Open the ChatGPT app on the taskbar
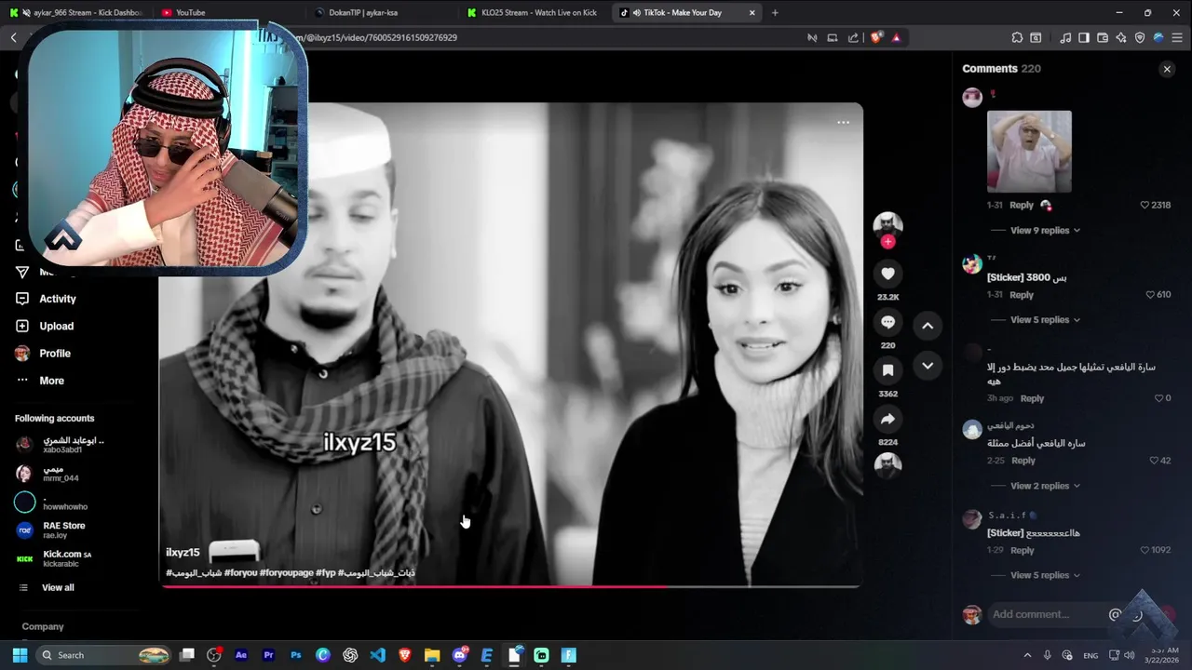 (350, 655)
